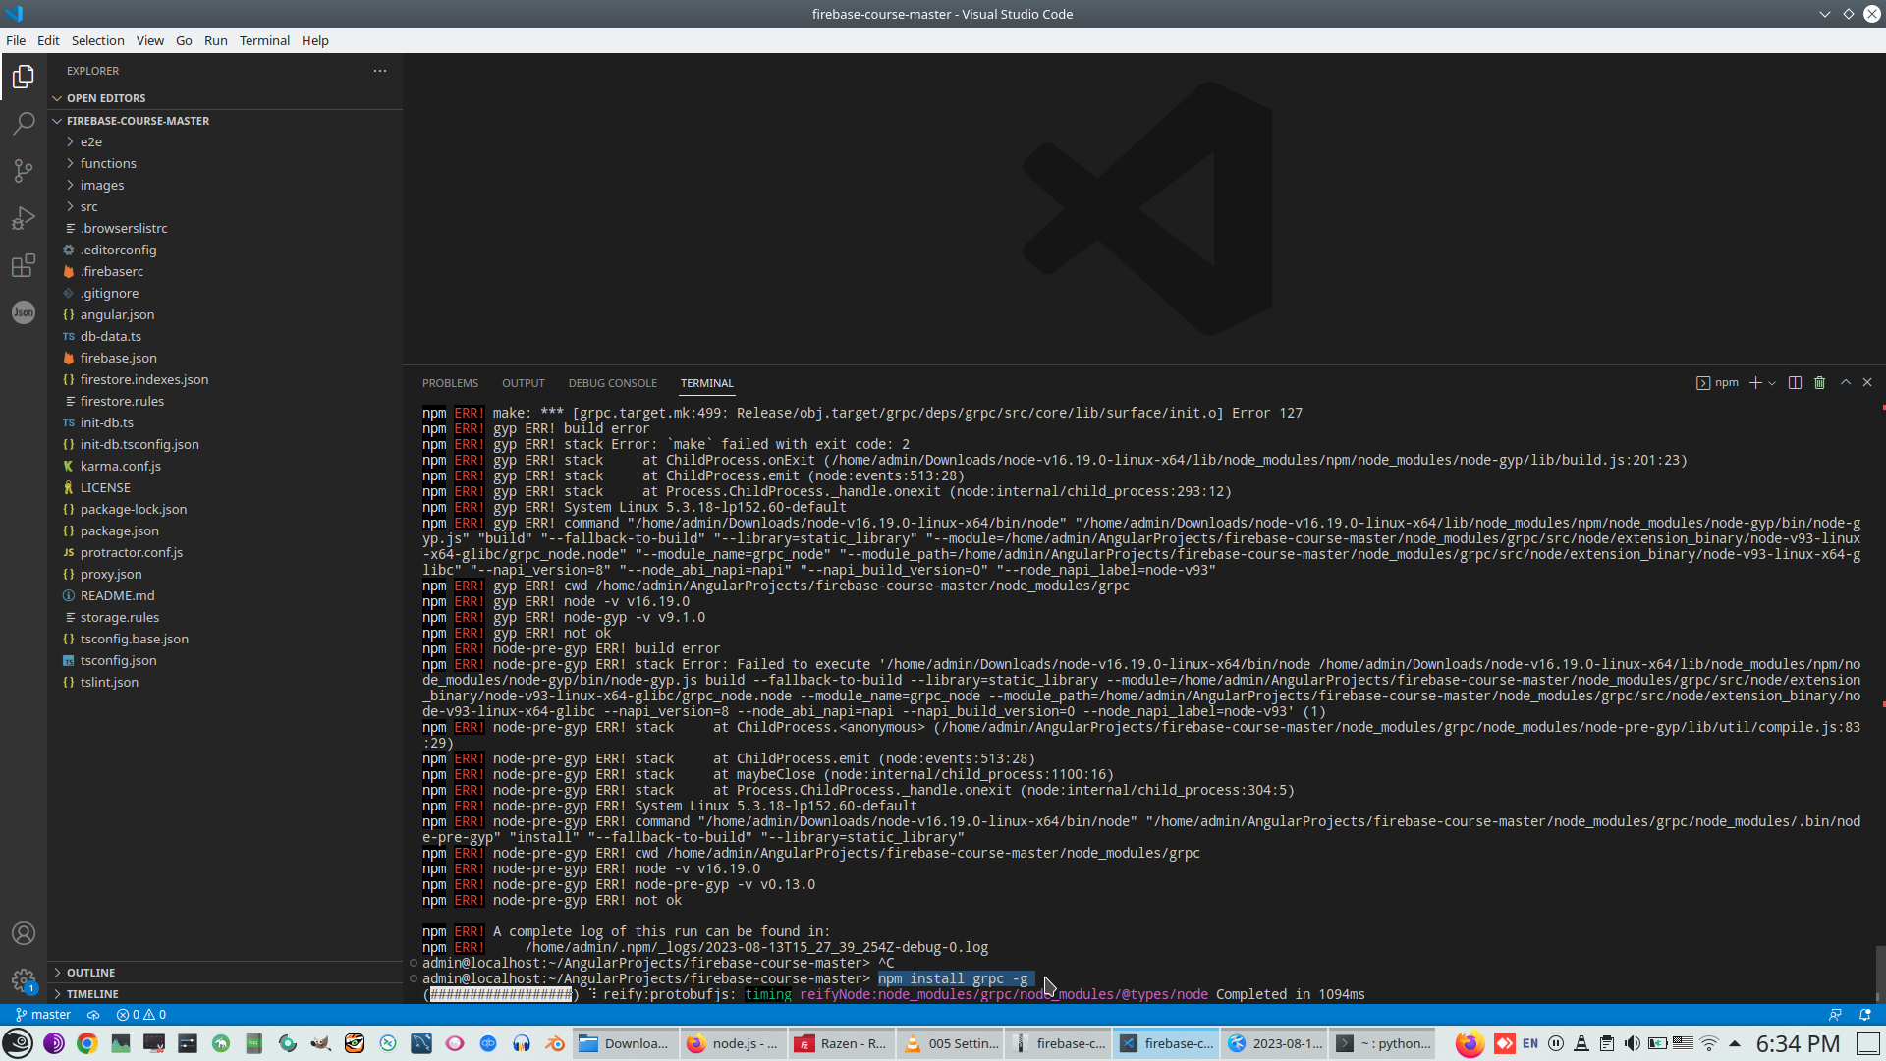Screen dimensions: 1886x1061
Task: Click the master branch status button
Action: 43,1015
